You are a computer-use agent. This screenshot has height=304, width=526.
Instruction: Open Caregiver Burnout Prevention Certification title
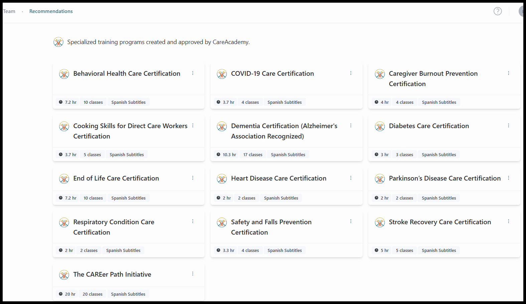pyautogui.click(x=433, y=78)
